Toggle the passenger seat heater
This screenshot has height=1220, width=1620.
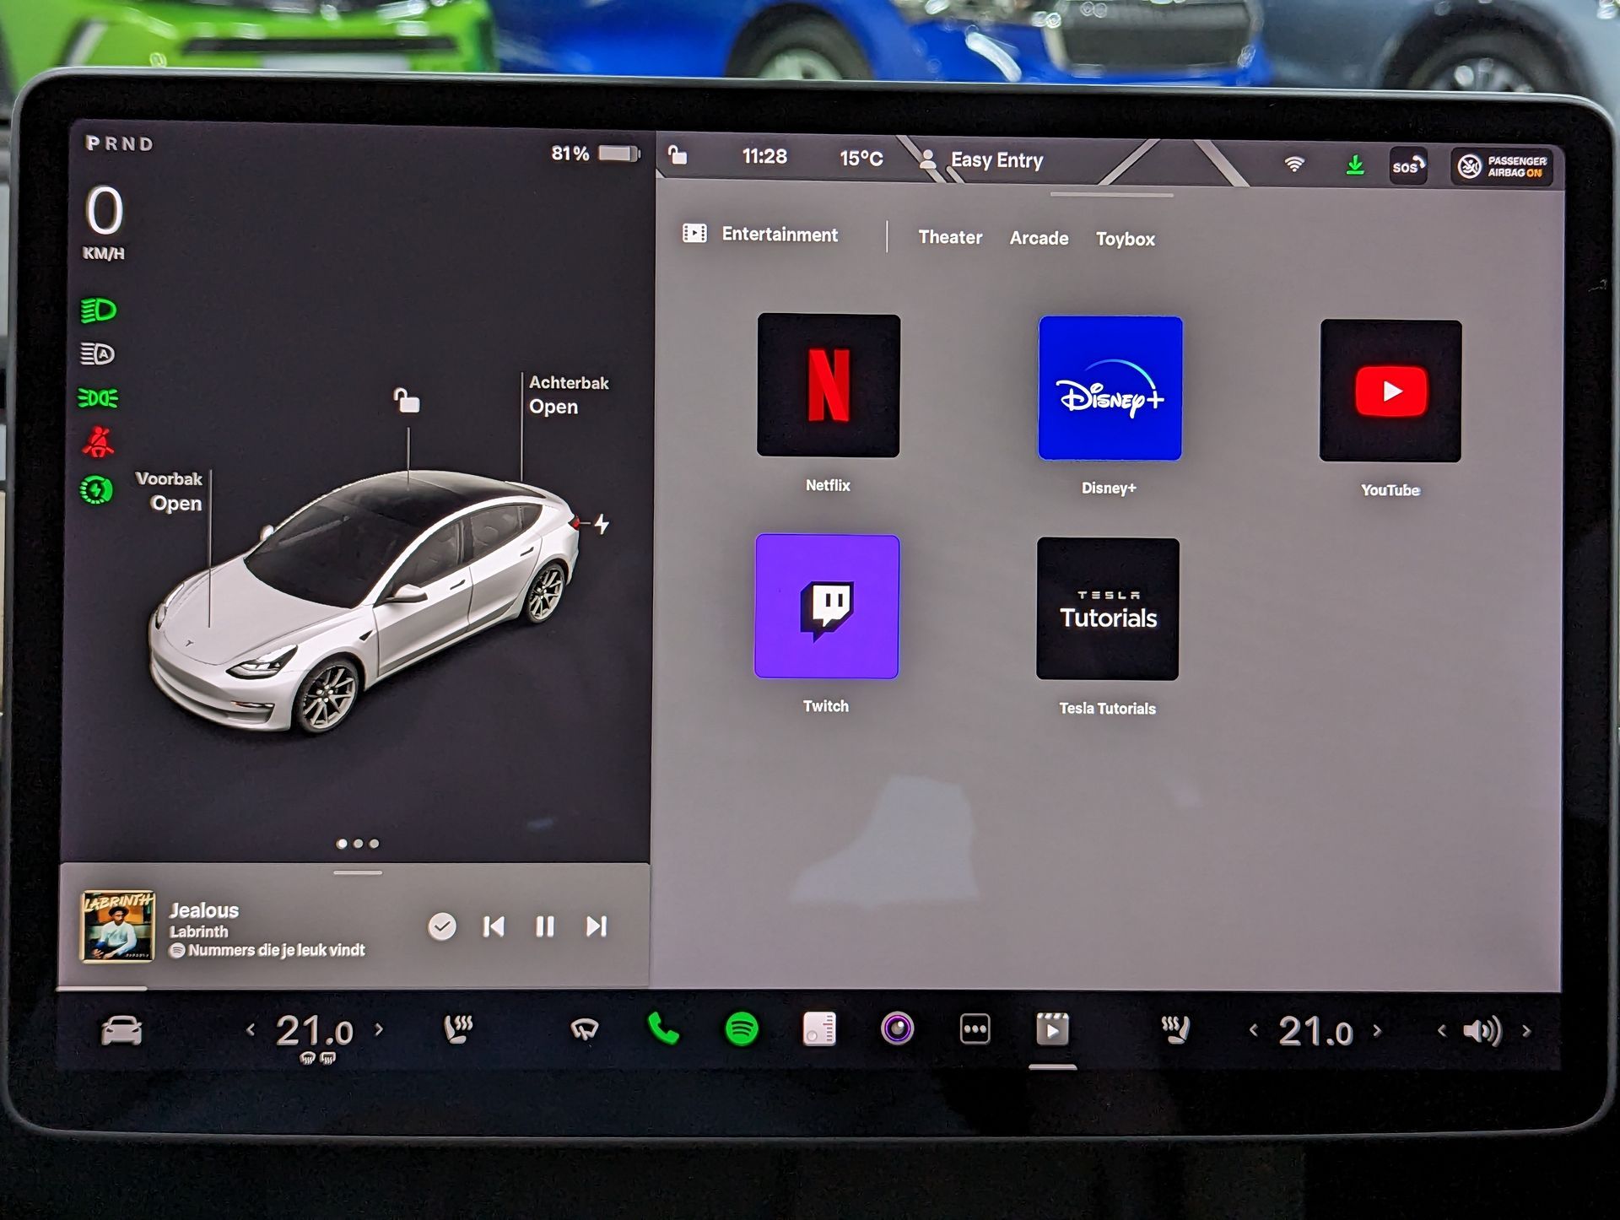(x=1175, y=1029)
